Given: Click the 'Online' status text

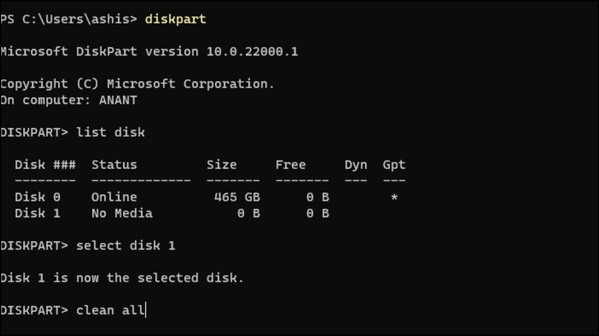Looking at the screenshot, I should [114, 197].
